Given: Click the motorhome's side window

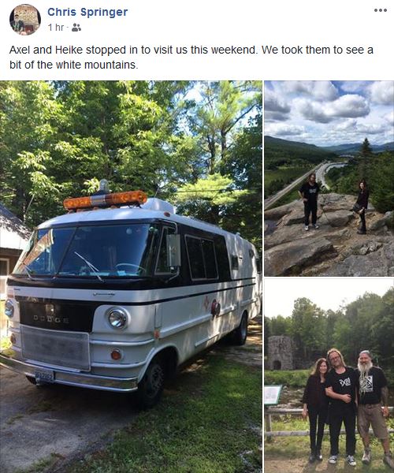Looking at the screenshot, I should click(x=202, y=258).
